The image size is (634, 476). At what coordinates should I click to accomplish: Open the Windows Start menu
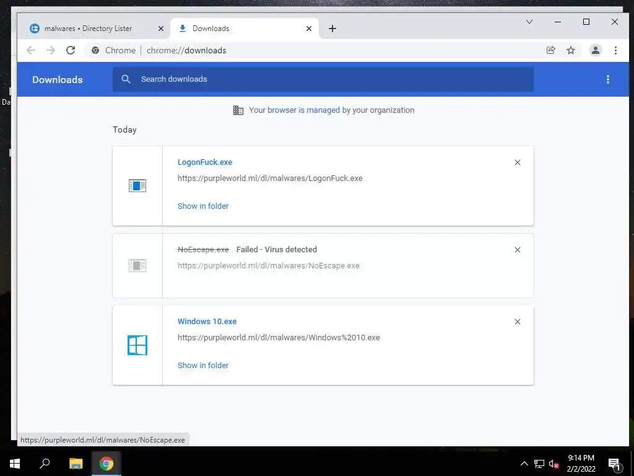[15, 464]
